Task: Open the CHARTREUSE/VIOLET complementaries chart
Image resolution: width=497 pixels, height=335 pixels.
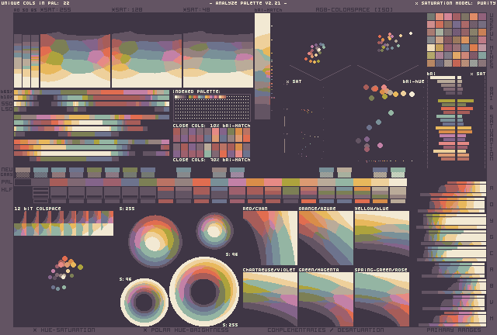Action: 270,299
